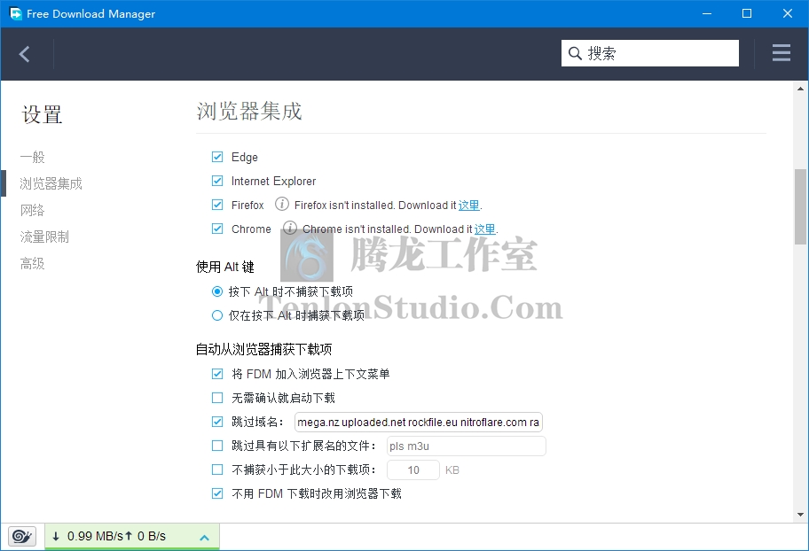Screen dimensions: 809x551
Task: Open the 一般 settings section
Action: point(33,157)
